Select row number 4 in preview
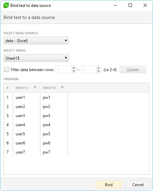The width and height of the screenshot is (153, 191). [x=7, y=125]
